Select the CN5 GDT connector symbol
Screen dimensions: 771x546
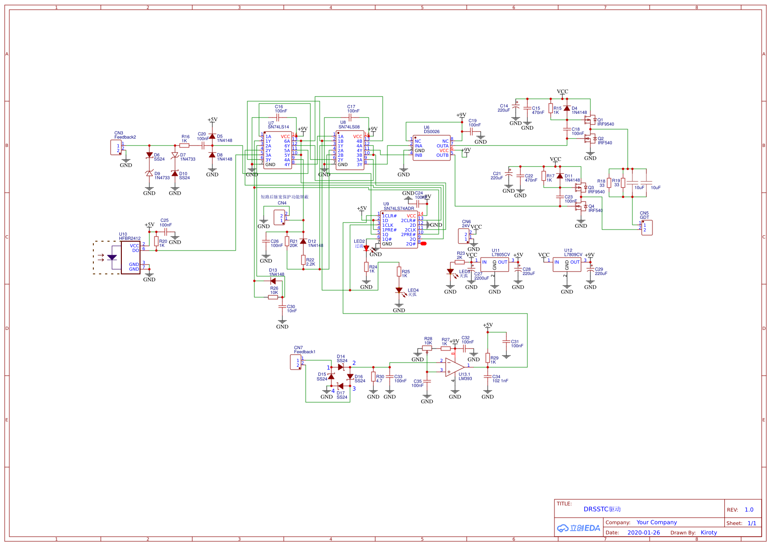(646, 228)
